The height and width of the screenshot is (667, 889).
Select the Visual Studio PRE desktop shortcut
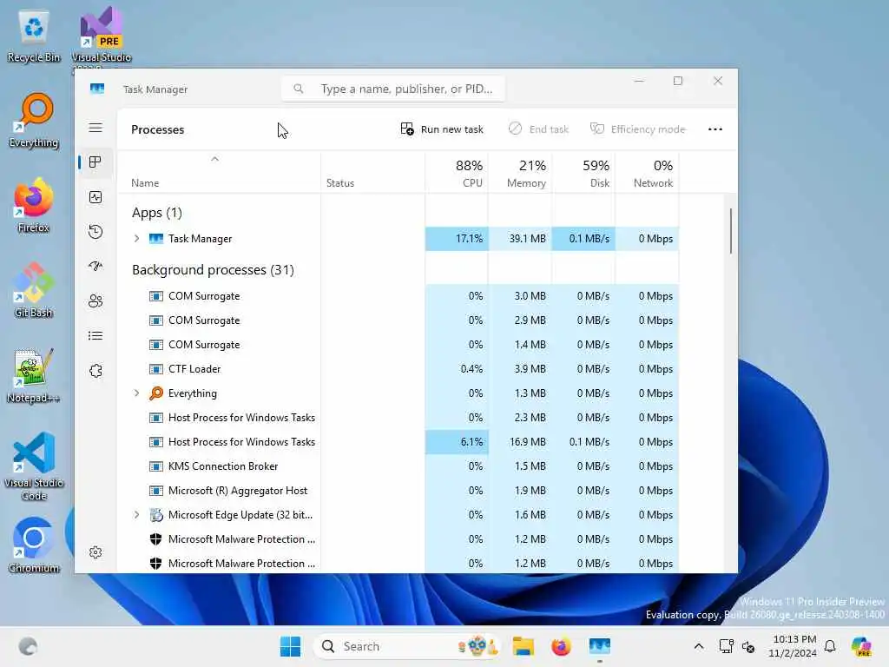coord(101,36)
